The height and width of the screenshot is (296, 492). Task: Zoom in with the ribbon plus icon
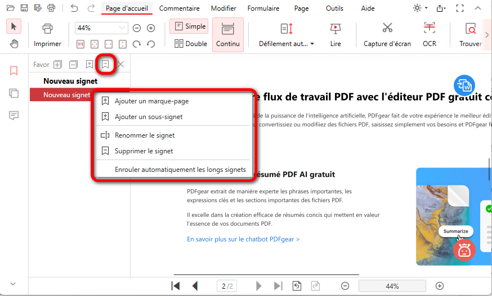coord(151,28)
